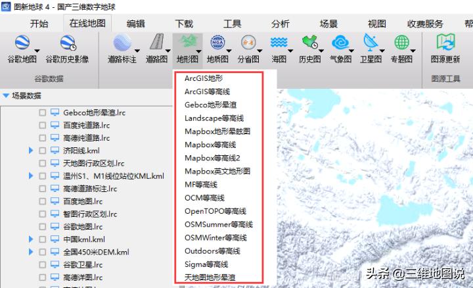Switch to the 分析 ribbon tab
The height and width of the screenshot is (288, 473).
pos(281,24)
